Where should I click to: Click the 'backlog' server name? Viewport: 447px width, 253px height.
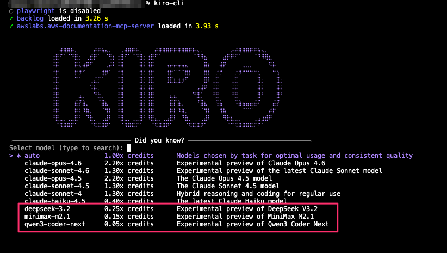pos(30,18)
